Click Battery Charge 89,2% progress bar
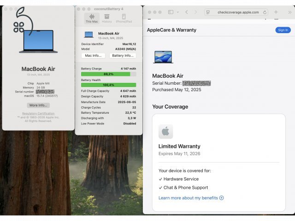The height and width of the screenshot is (221, 295). [x=109, y=74]
